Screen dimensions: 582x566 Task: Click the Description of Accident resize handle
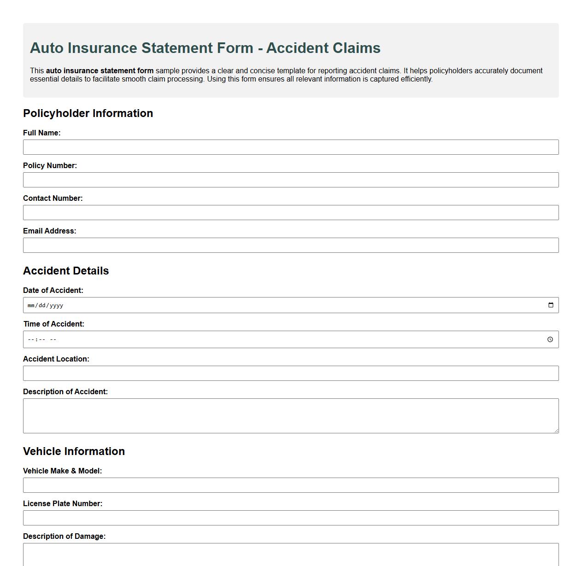point(556,431)
